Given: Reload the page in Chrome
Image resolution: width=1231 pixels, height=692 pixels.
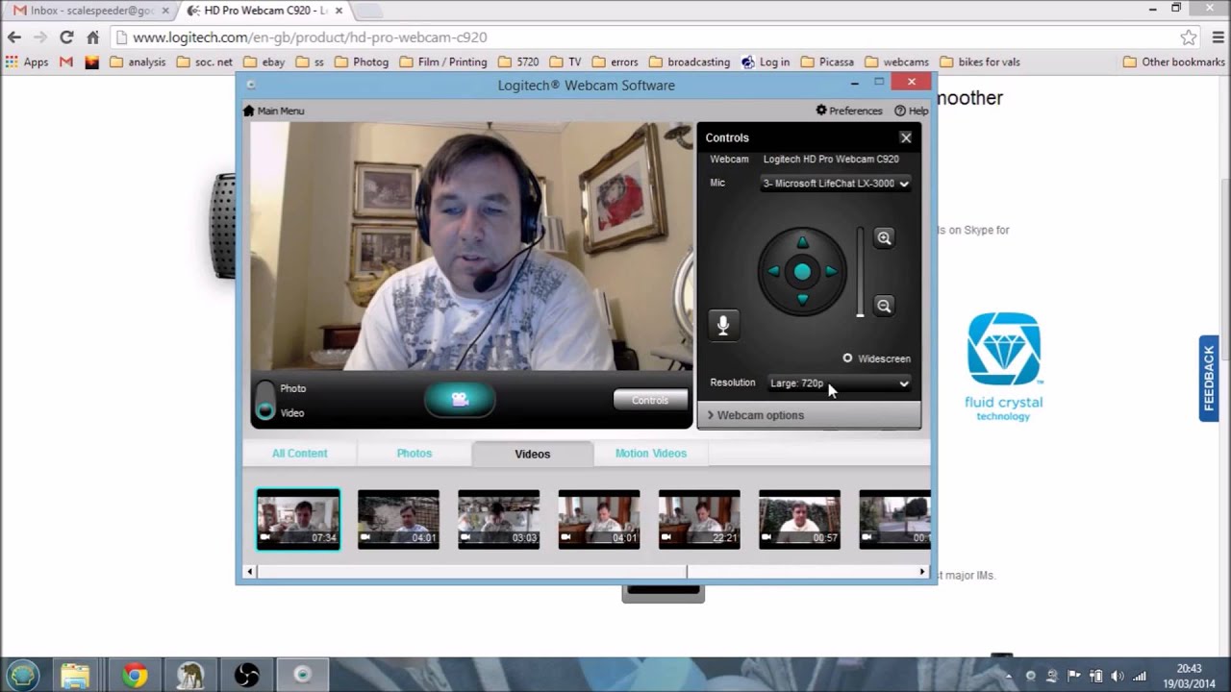Looking at the screenshot, I should pos(66,37).
